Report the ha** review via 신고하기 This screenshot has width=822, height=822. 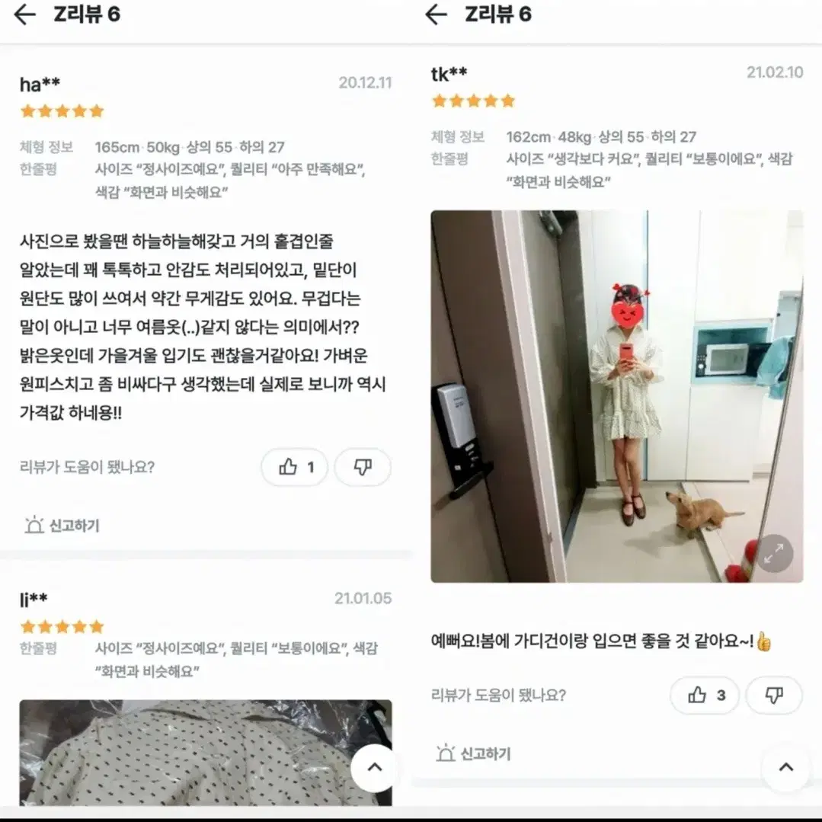pos(62,525)
